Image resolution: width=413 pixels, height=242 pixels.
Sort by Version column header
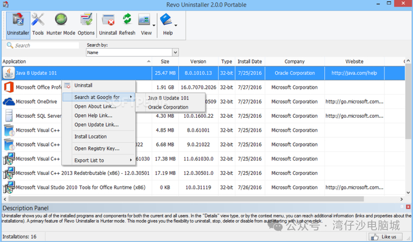pyautogui.click(x=198, y=61)
